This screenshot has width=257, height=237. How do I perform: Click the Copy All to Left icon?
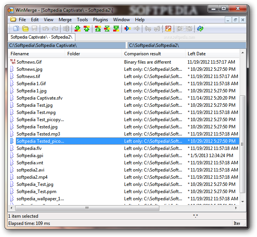189,29
